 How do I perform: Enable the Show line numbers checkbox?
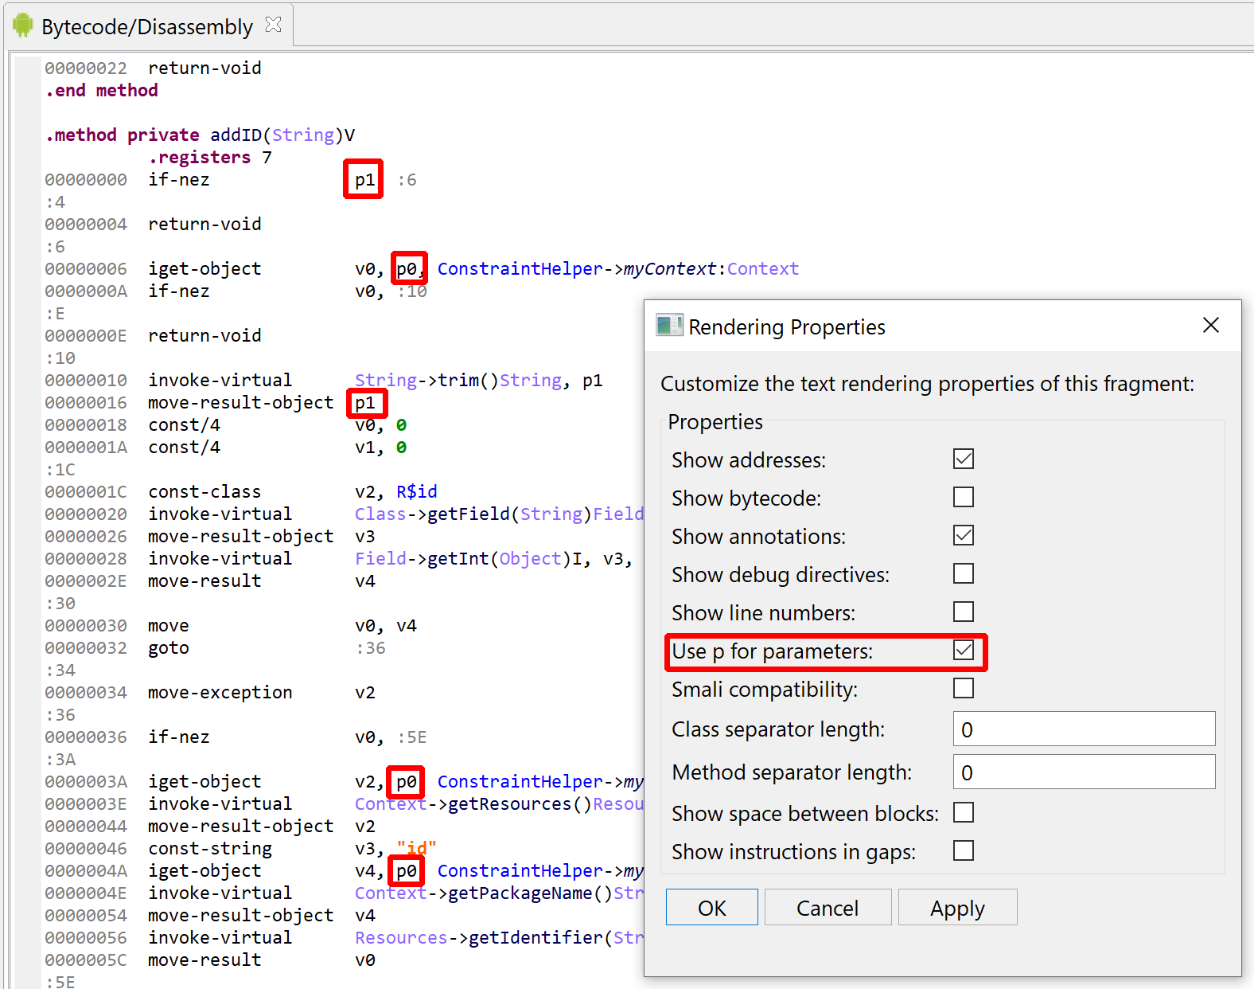tap(964, 612)
